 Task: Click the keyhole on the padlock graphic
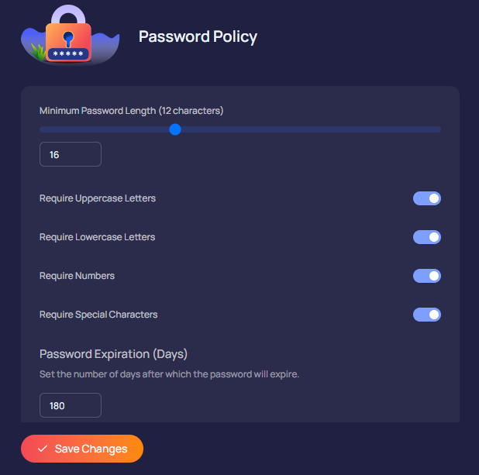(67, 37)
